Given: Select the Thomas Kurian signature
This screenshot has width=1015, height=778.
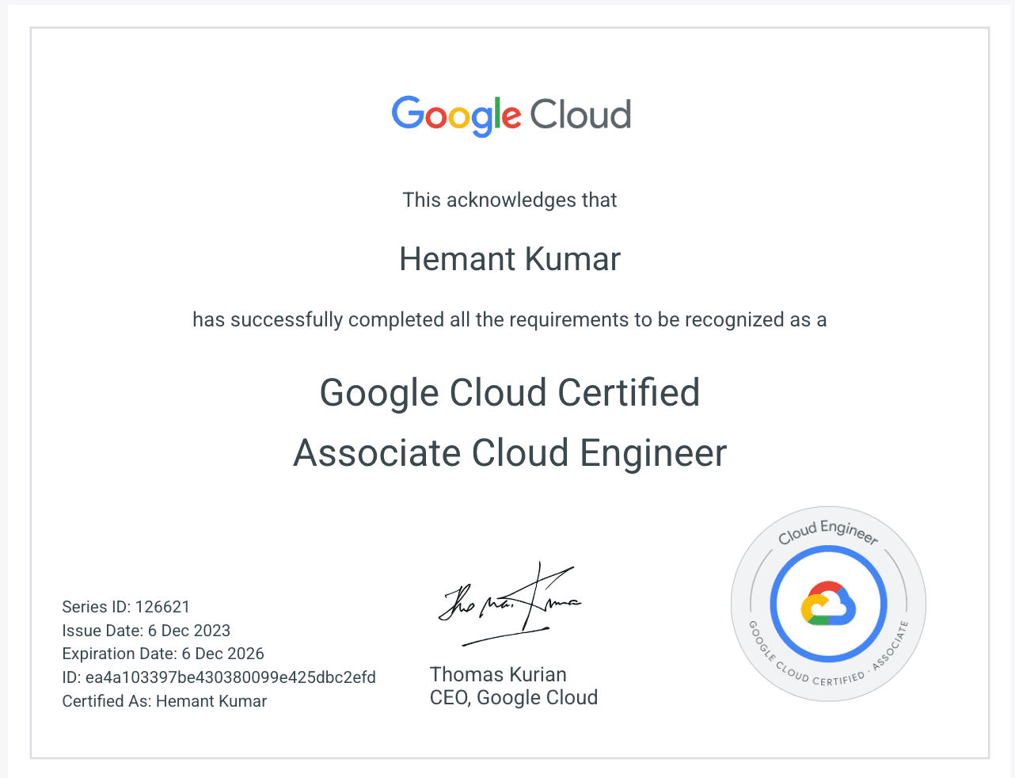Looking at the screenshot, I should pyautogui.click(x=509, y=604).
